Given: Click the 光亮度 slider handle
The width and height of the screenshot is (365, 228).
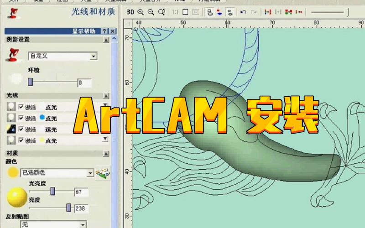Looking at the screenshot, I should click(x=53, y=191).
